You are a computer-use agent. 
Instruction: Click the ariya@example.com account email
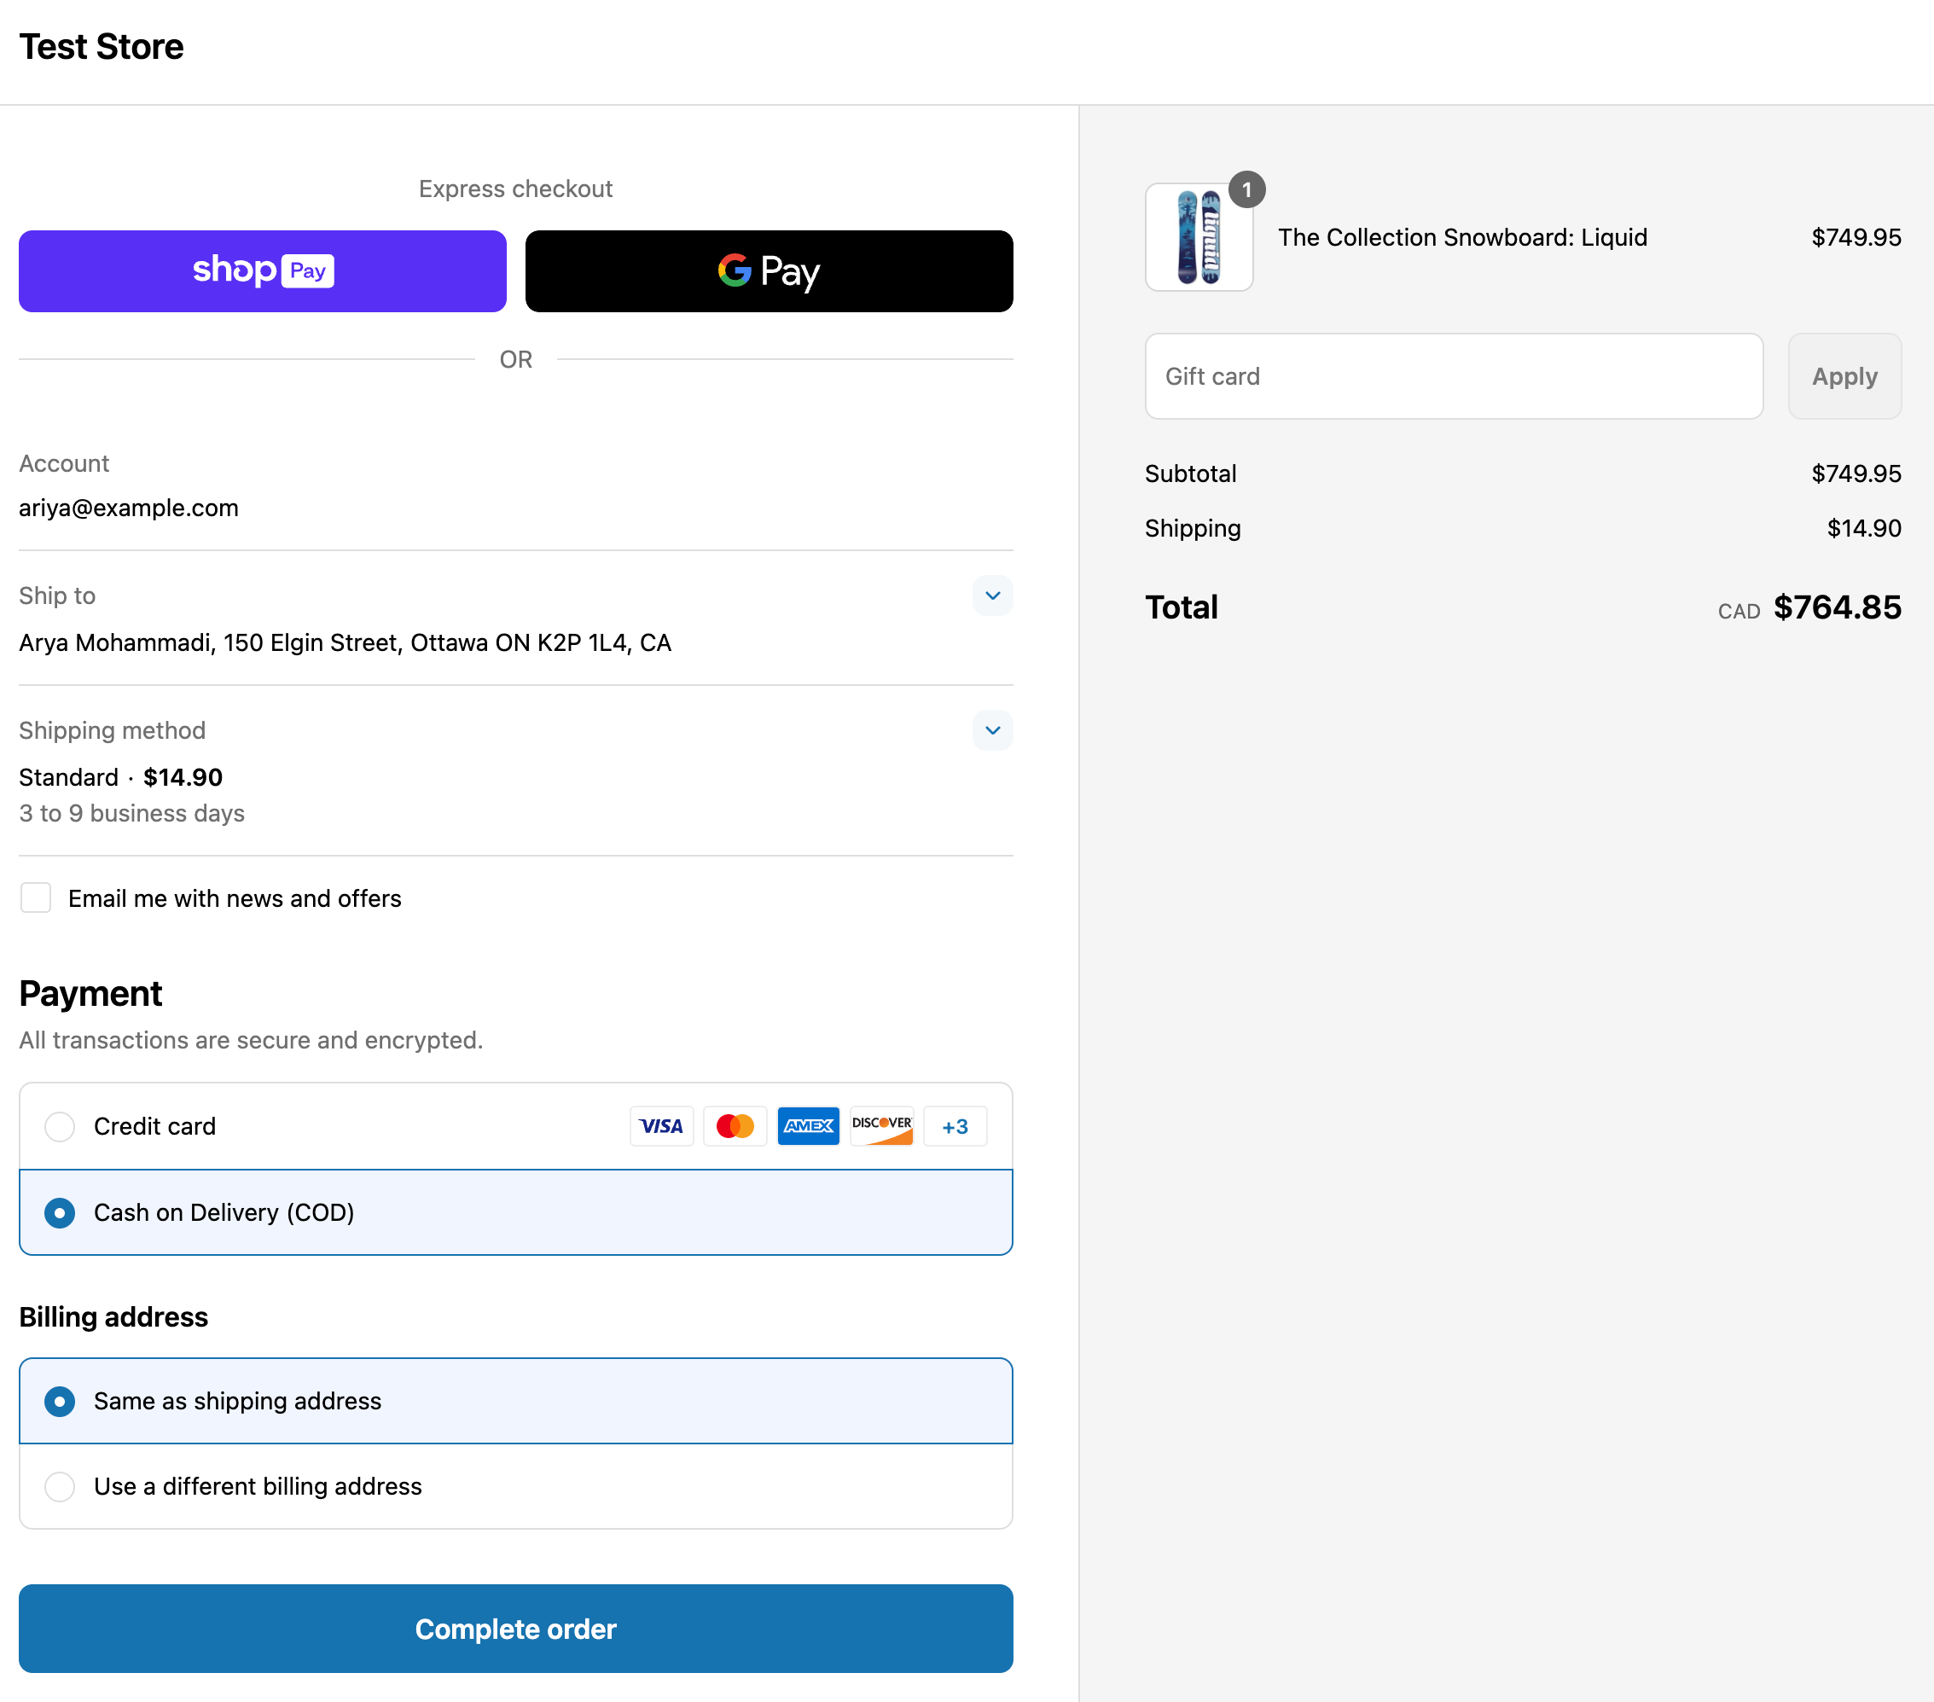pyautogui.click(x=129, y=508)
